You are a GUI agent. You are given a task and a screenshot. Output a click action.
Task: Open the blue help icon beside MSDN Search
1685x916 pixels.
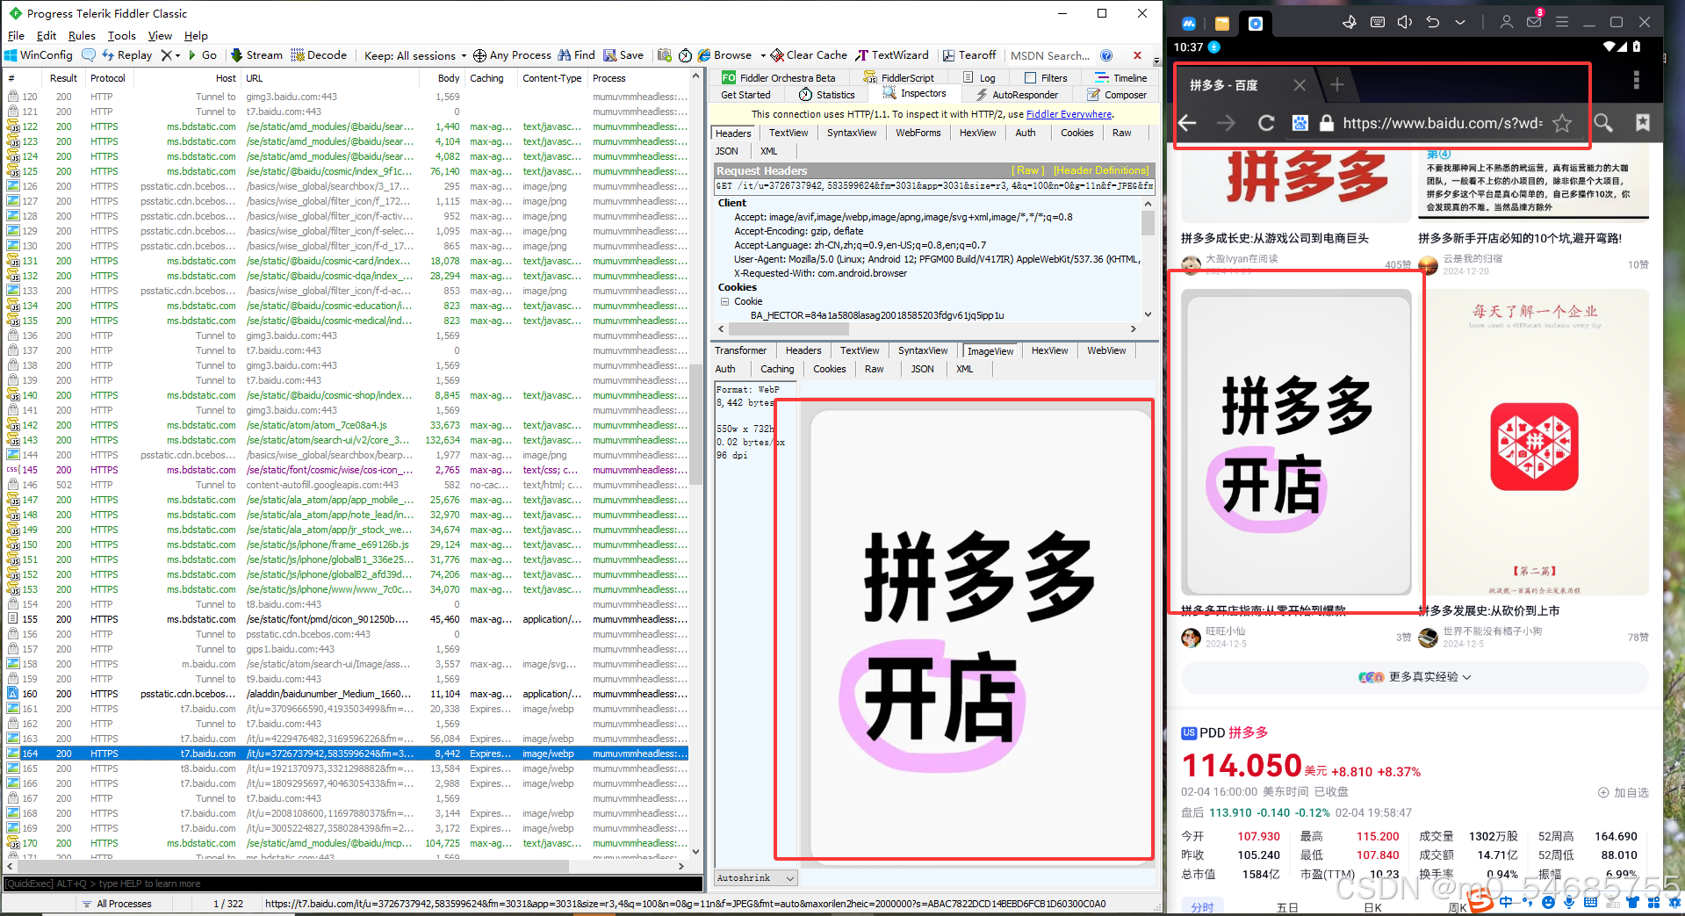pos(1106,54)
